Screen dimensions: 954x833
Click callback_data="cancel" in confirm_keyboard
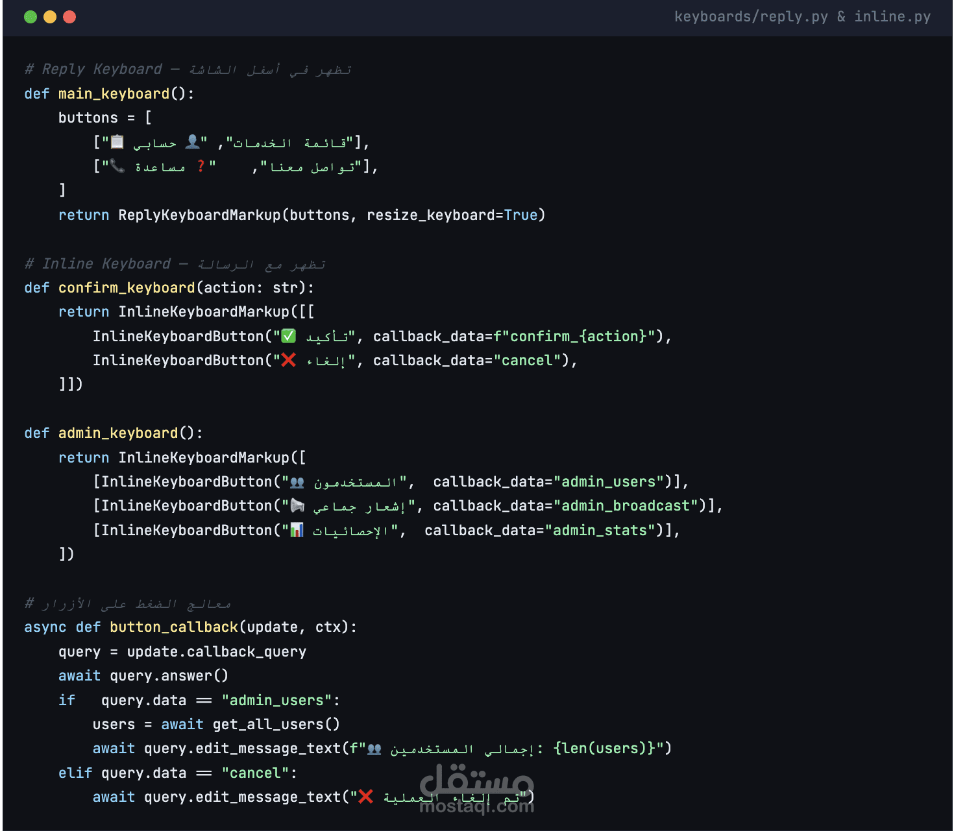(467, 361)
